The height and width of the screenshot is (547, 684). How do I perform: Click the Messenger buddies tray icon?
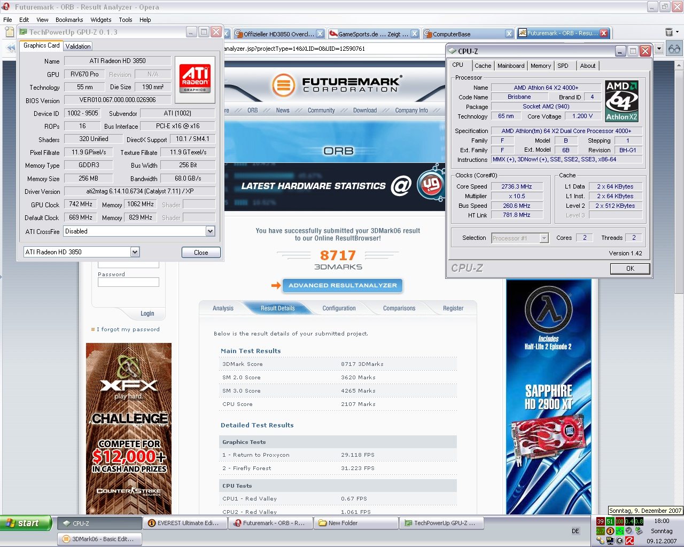point(601,541)
